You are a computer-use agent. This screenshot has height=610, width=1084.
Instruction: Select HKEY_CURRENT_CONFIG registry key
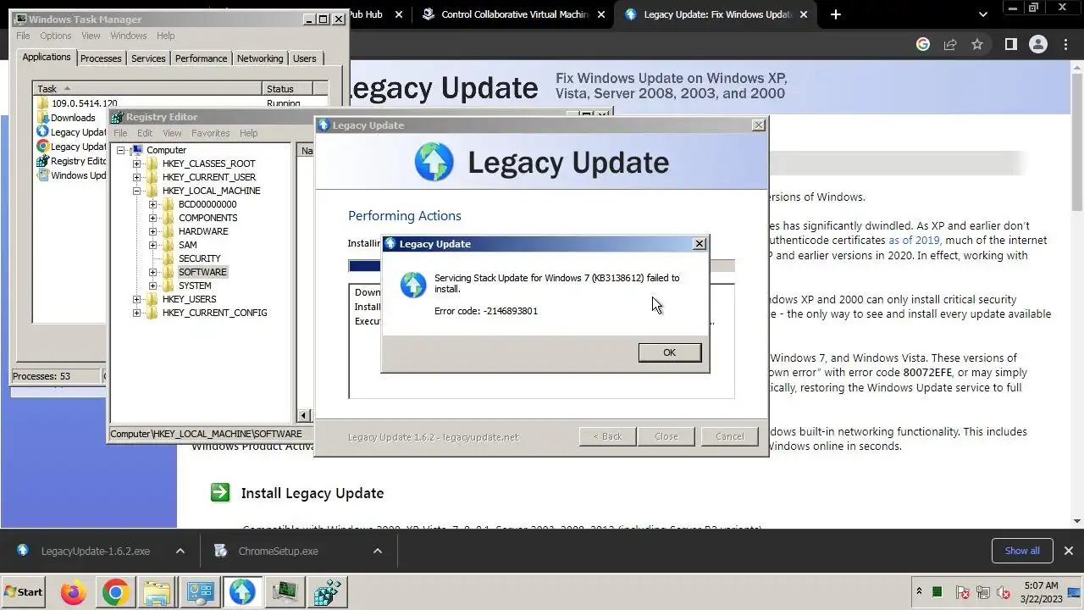coord(214,313)
